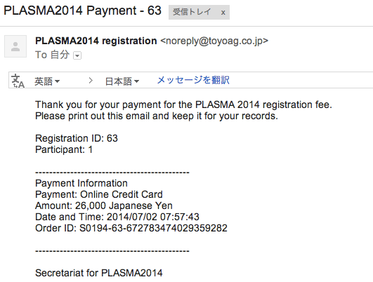The width and height of the screenshot is (373, 282).
Task: Click メッセージを翻訳 to translate the message
Action: pos(193,80)
